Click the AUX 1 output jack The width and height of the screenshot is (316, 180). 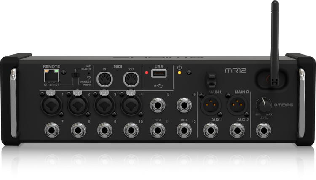click(211, 130)
